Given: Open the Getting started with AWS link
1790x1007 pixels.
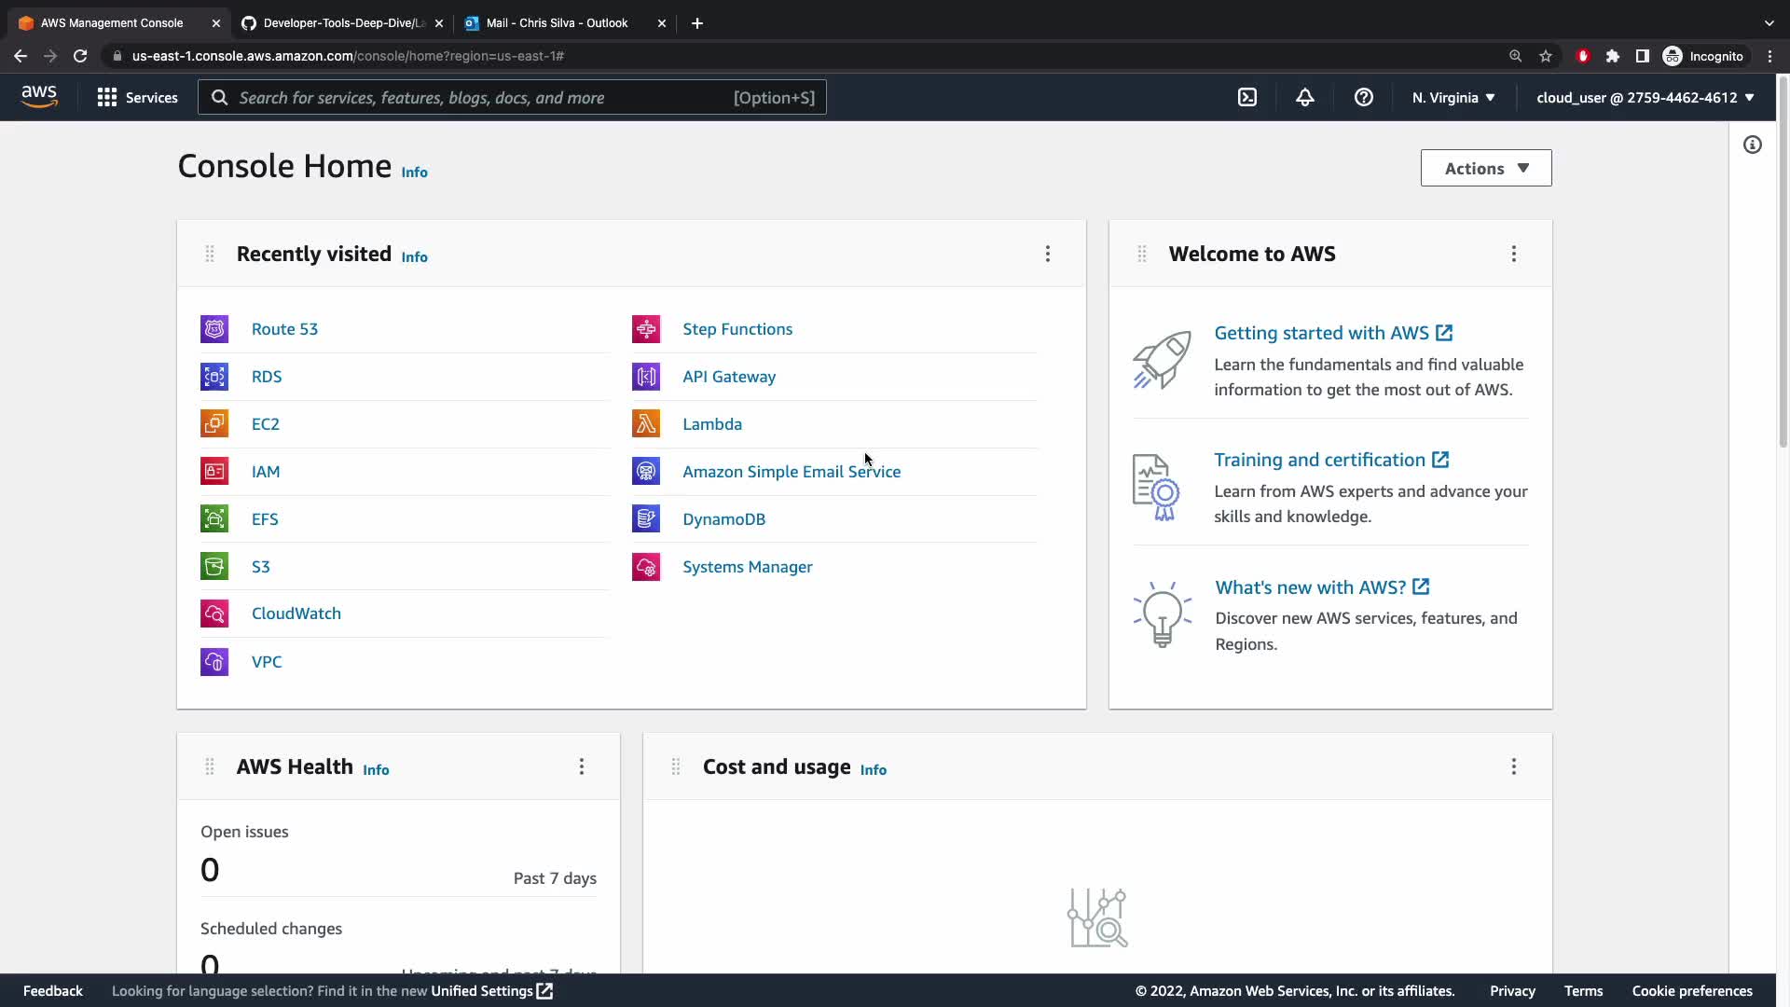Looking at the screenshot, I should tap(1321, 333).
